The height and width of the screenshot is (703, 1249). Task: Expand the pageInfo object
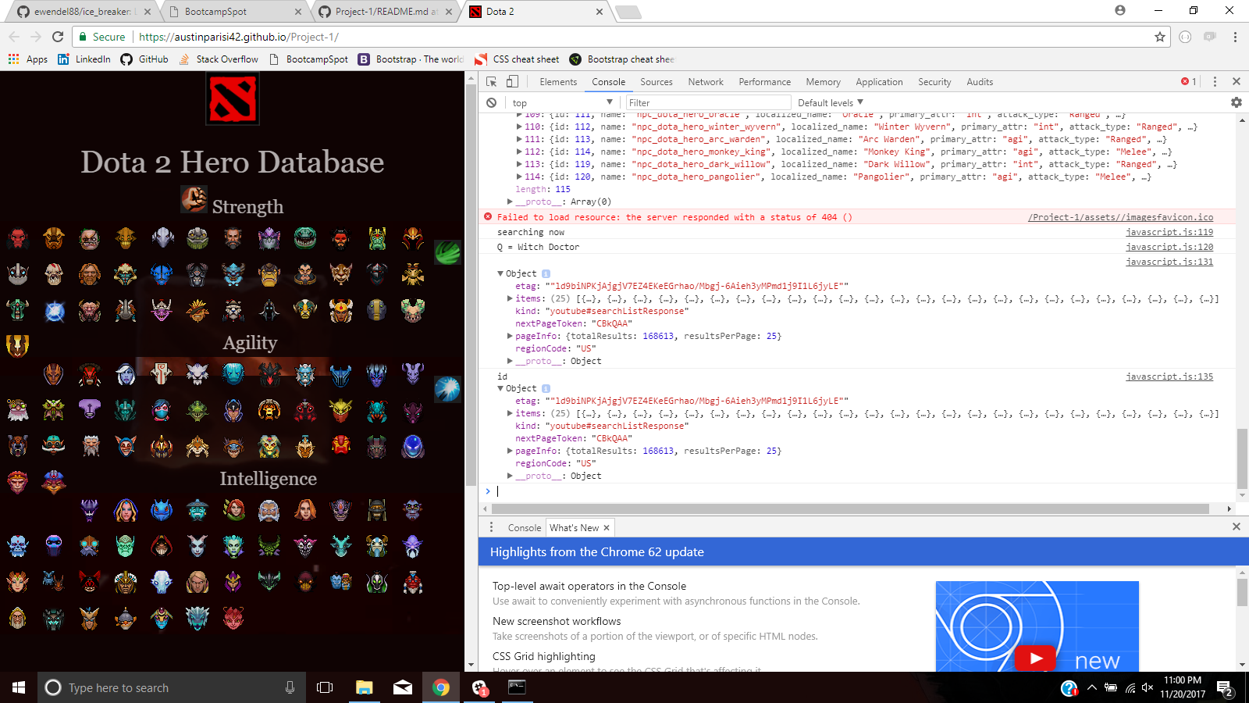[x=511, y=336]
